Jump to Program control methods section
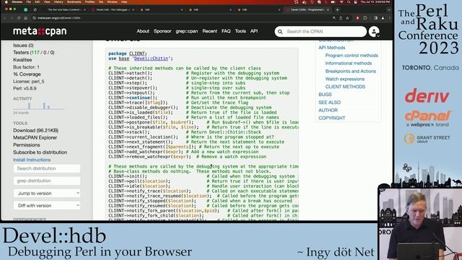Viewport: 462px width, 260px height. click(x=352, y=56)
